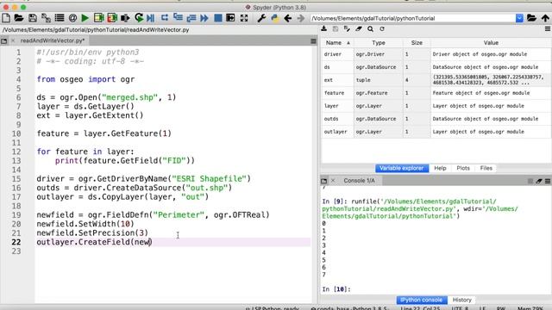Browse for a working directory folder icon
Image resolution: width=552 pixels, height=310 pixels.
(531, 18)
